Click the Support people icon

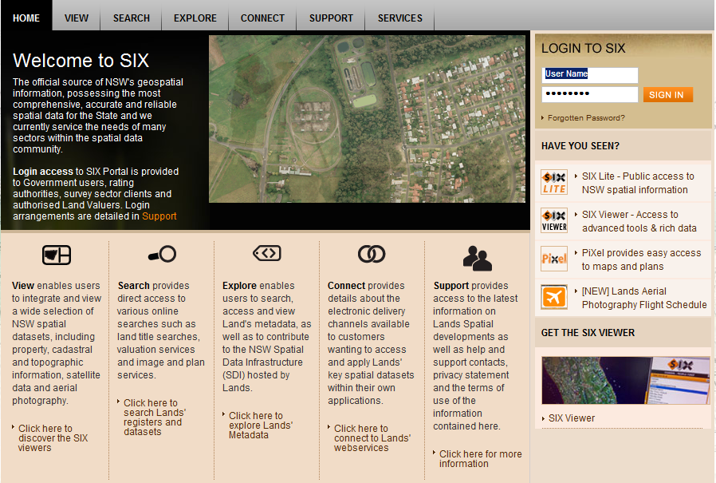click(x=477, y=258)
